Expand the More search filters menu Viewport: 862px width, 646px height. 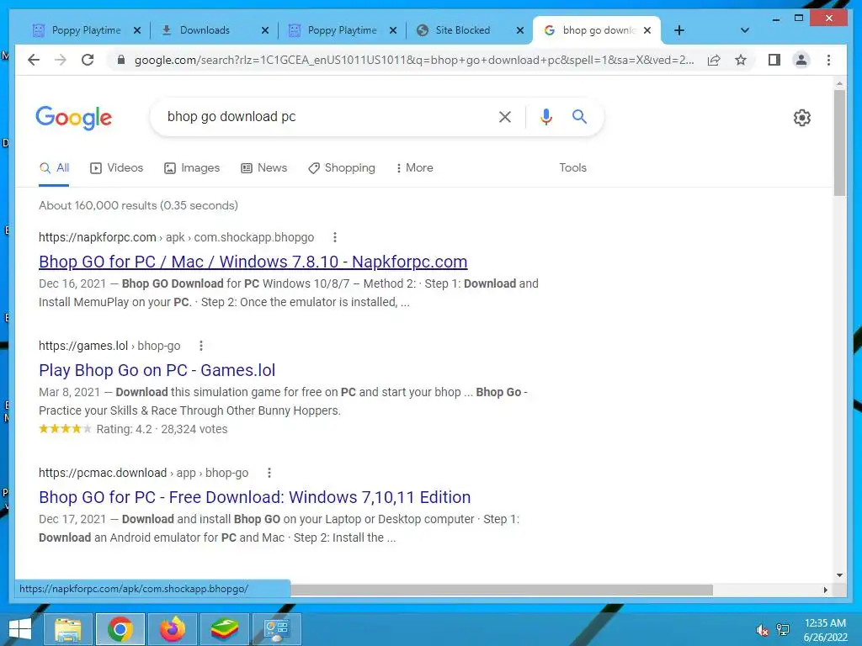414,168
